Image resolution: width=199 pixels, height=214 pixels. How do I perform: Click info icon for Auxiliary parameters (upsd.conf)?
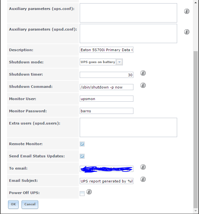[x=186, y=32]
